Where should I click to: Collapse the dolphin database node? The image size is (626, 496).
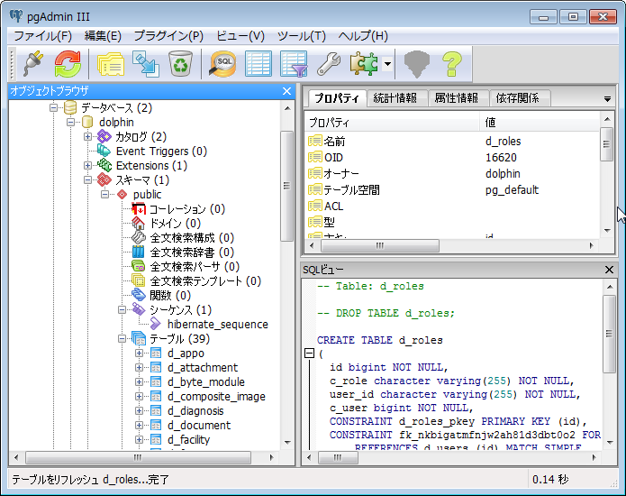coord(70,123)
